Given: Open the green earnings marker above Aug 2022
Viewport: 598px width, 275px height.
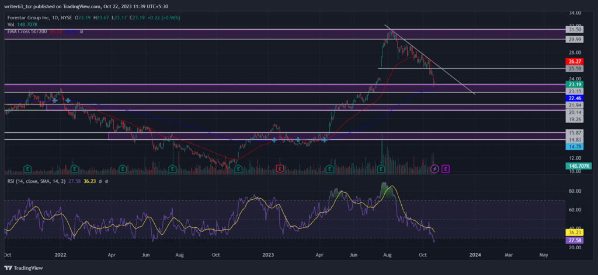Looking at the screenshot, I should coord(172,168).
